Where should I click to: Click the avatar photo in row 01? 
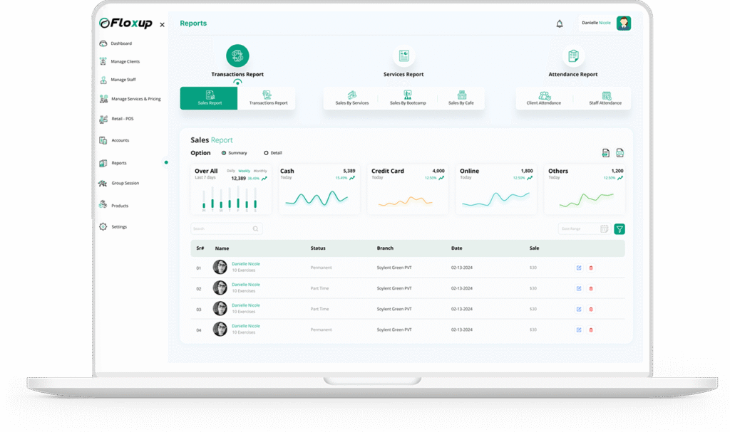tap(220, 267)
